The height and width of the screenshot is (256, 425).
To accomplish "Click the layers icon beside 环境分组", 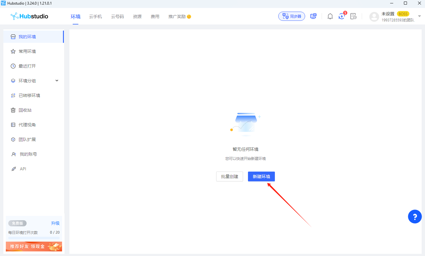I will [x=13, y=81].
